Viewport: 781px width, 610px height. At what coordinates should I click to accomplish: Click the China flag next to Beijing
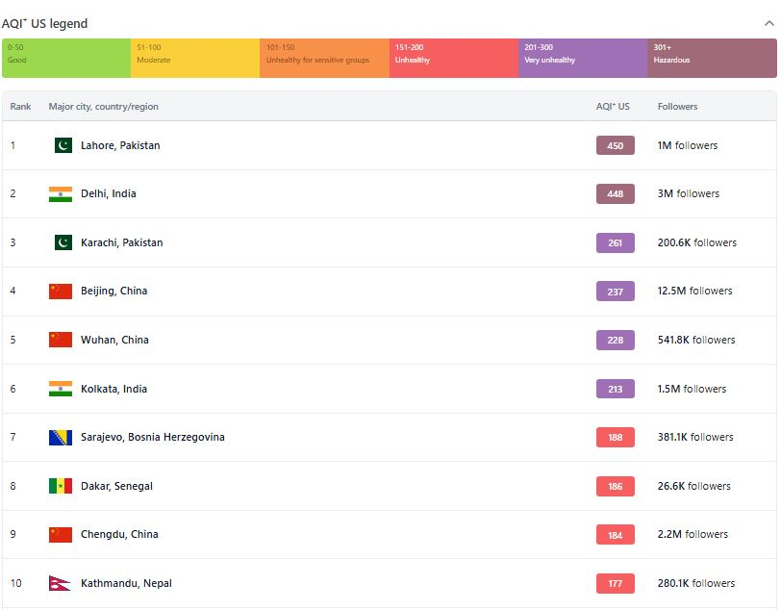click(61, 292)
